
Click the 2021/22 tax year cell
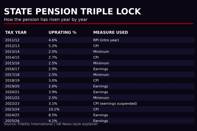pyautogui.click(x=12, y=98)
